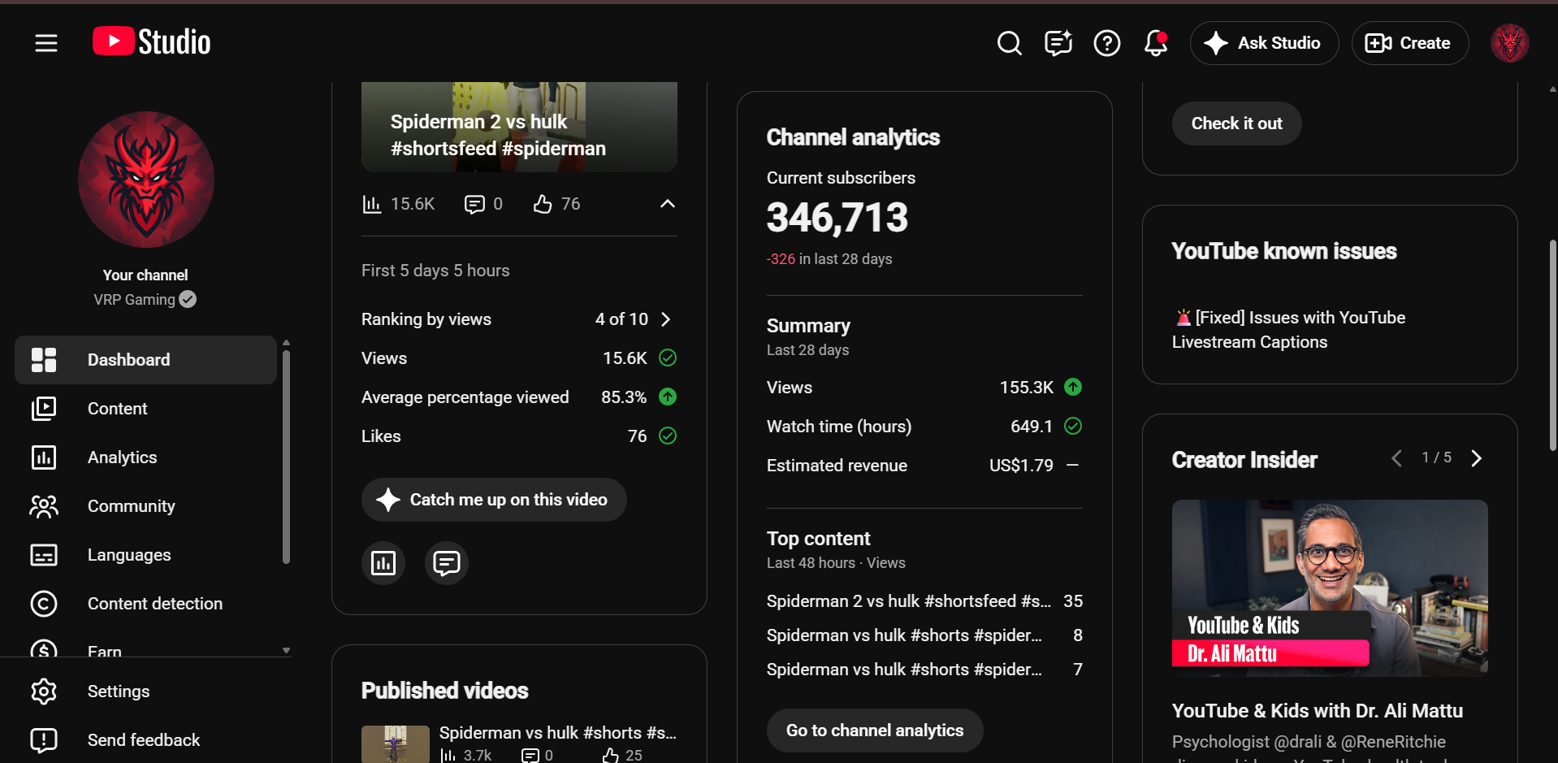Click the Views 155.3K summary value
1558x763 pixels.
click(x=1027, y=388)
